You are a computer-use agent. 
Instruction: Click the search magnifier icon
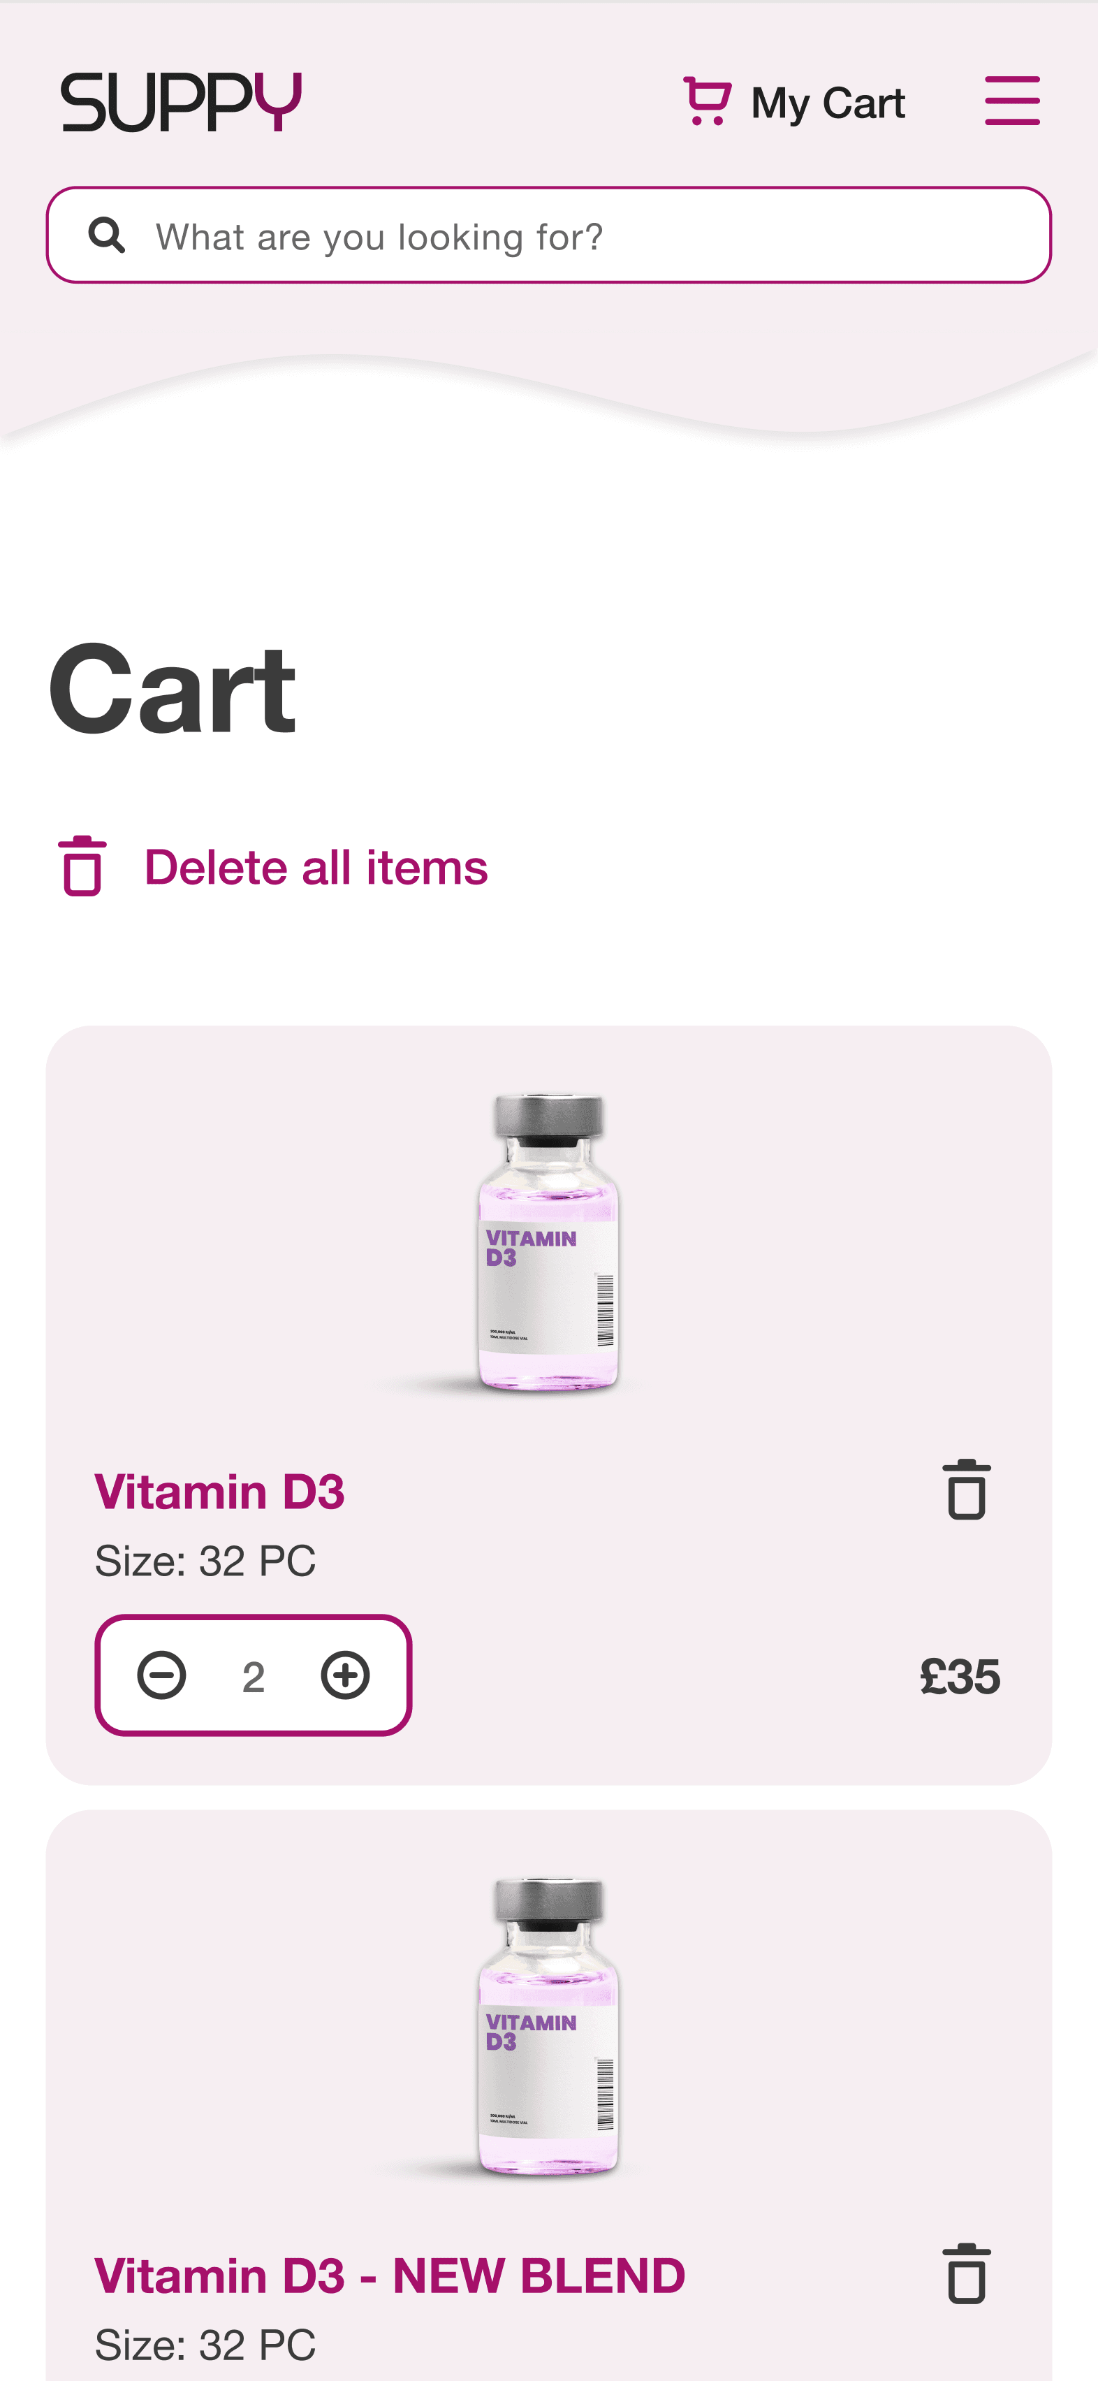[x=106, y=235]
